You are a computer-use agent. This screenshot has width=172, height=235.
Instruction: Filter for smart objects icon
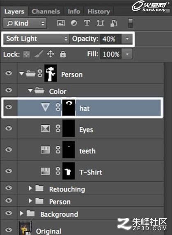tap(114, 23)
